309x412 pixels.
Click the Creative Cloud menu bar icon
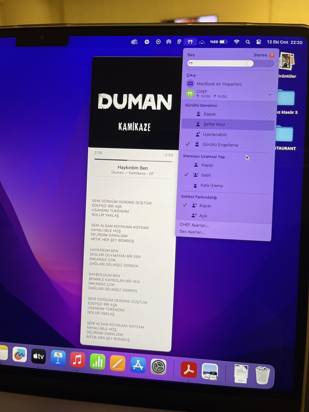[x=134, y=42]
